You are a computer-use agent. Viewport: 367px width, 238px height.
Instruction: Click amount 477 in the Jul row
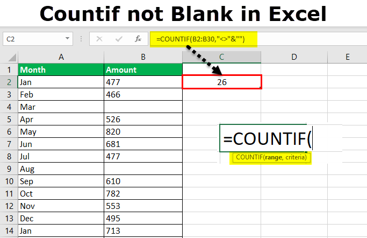coord(143,156)
